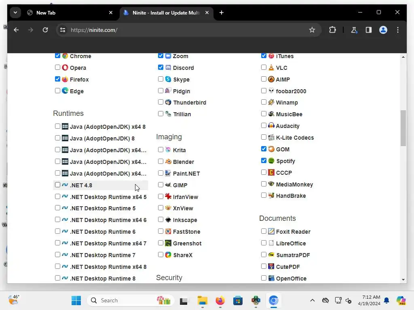Check the Pidgin checkbox
Screen dimensions: 414x310
coord(161,91)
